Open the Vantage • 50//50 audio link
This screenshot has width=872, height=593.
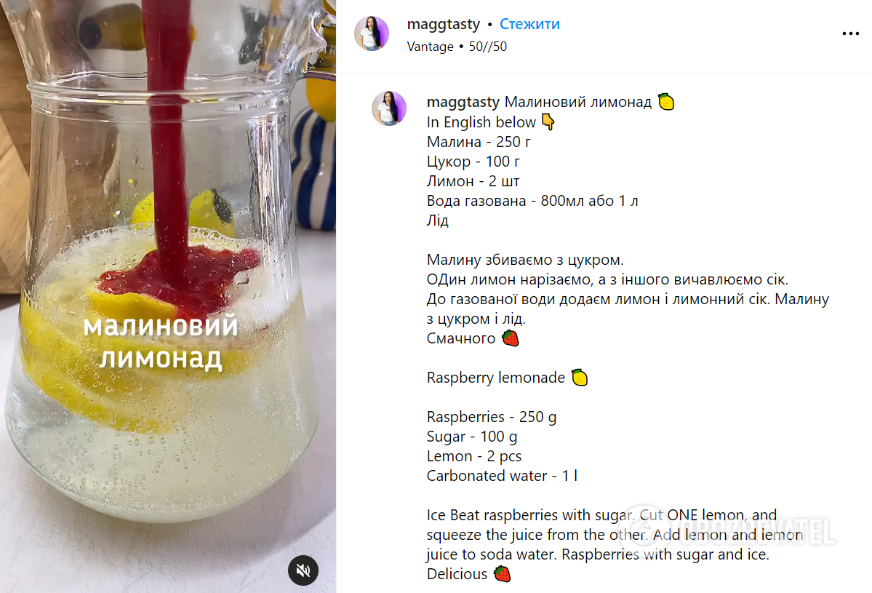point(457,47)
